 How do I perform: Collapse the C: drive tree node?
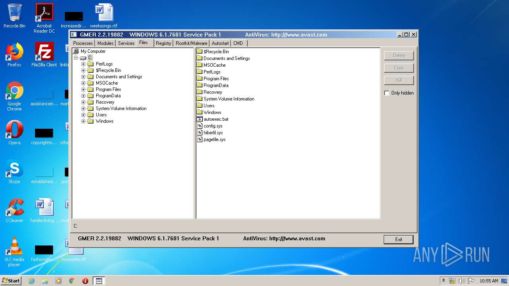click(x=76, y=58)
